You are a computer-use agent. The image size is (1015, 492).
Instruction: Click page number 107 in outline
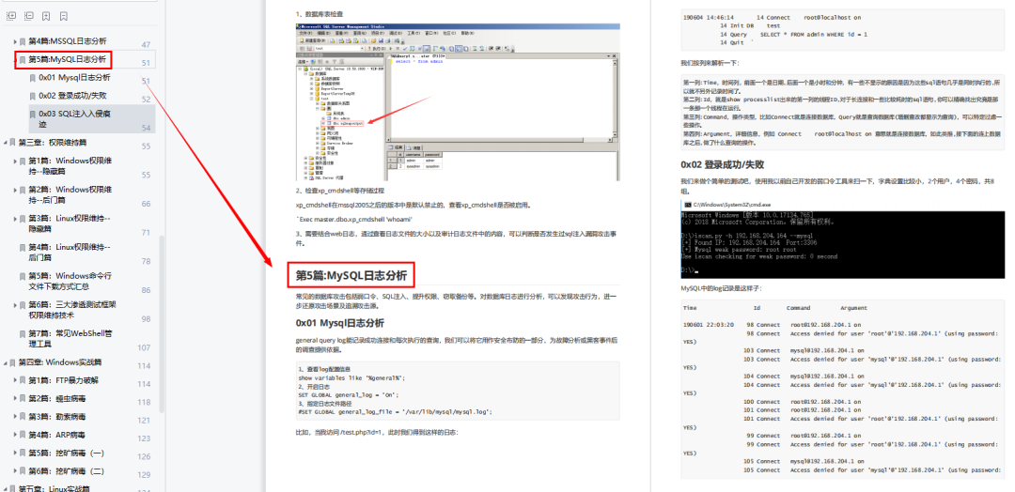tap(144, 347)
